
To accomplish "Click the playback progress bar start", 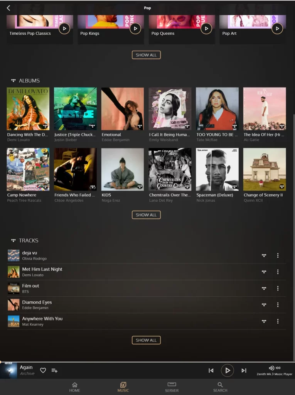I will click(x=1, y=362).
